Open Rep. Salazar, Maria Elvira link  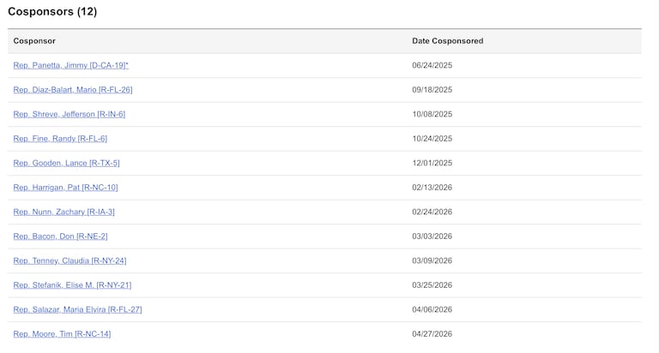point(77,309)
